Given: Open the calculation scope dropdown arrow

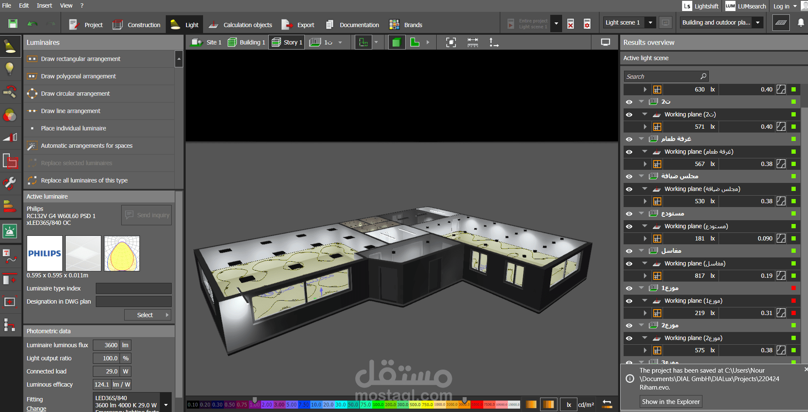Looking at the screenshot, I should point(556,24).
